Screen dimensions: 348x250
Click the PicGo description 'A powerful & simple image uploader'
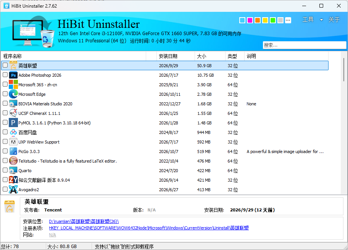(285, 152)
